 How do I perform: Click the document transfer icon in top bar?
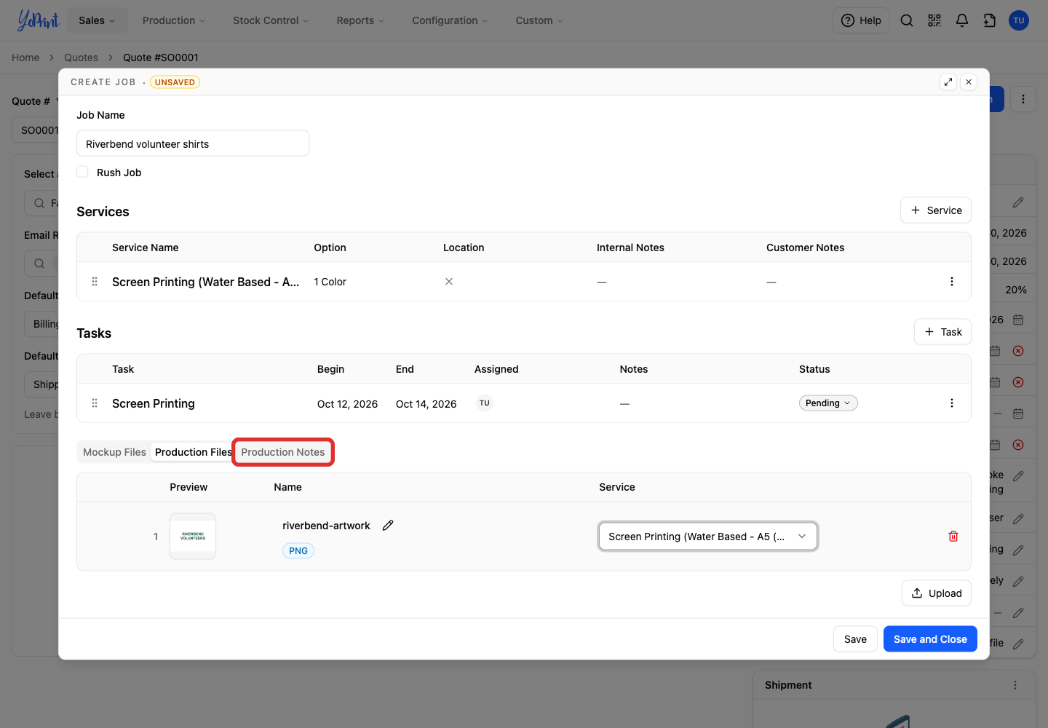pos(990,20)
